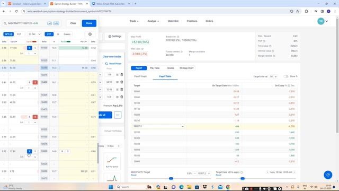Switch to Strategy Chart tab
The height and width of the screenshot is (191, 339).
click(x=186, y=68)
